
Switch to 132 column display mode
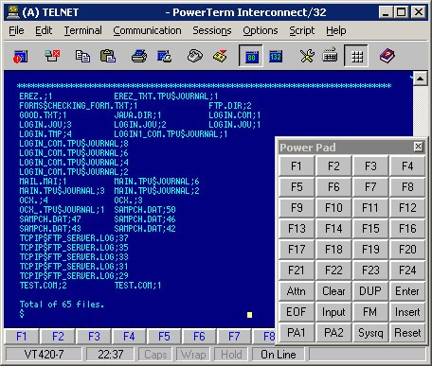[276, 57]
